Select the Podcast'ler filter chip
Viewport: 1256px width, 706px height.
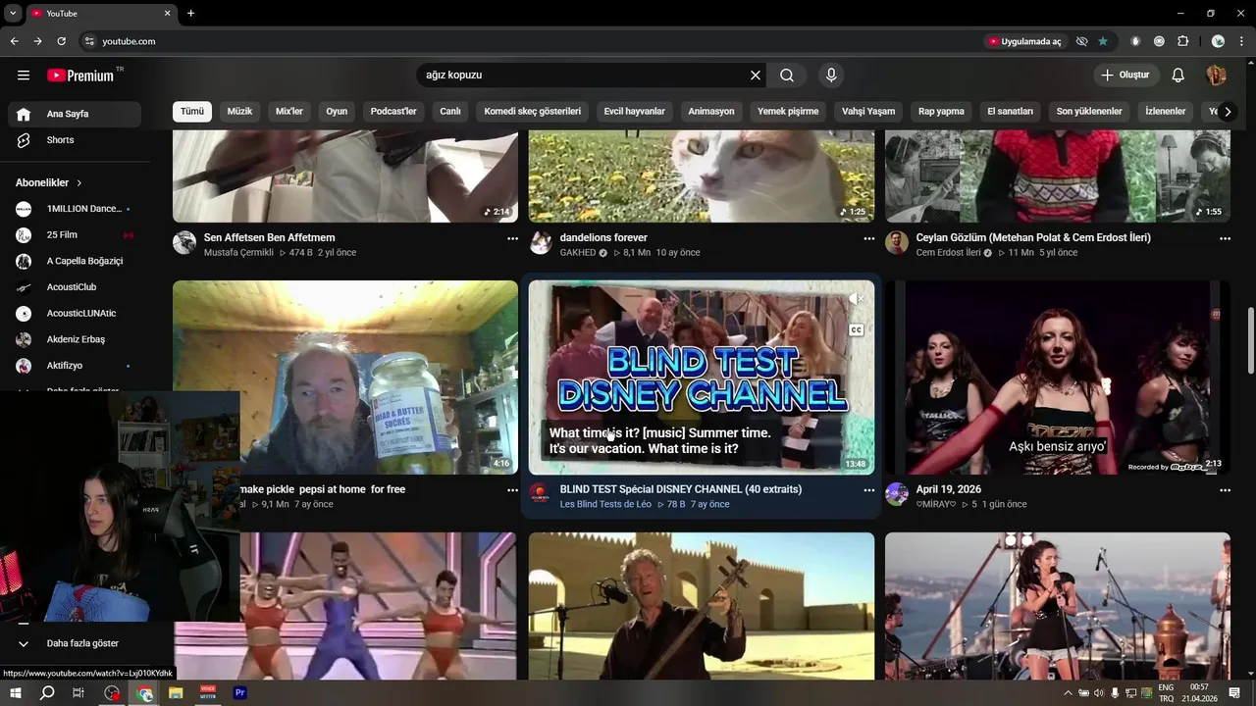click(x=393, y=112)
